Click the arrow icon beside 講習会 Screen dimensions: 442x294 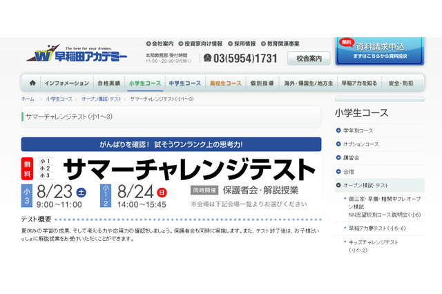tap(338, 158)
